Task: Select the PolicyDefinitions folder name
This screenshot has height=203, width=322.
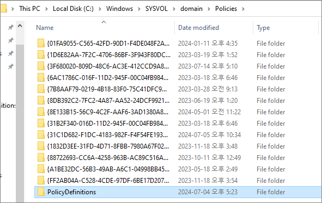Action: 71,192
